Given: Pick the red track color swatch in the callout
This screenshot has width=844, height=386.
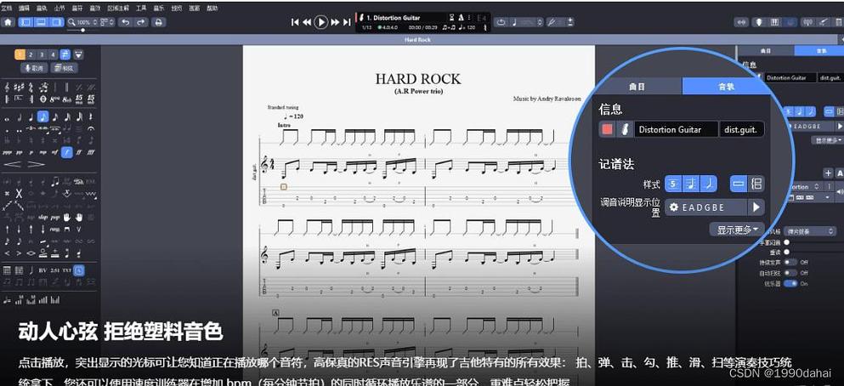Looking at the screenshot, I should [607, 129].
